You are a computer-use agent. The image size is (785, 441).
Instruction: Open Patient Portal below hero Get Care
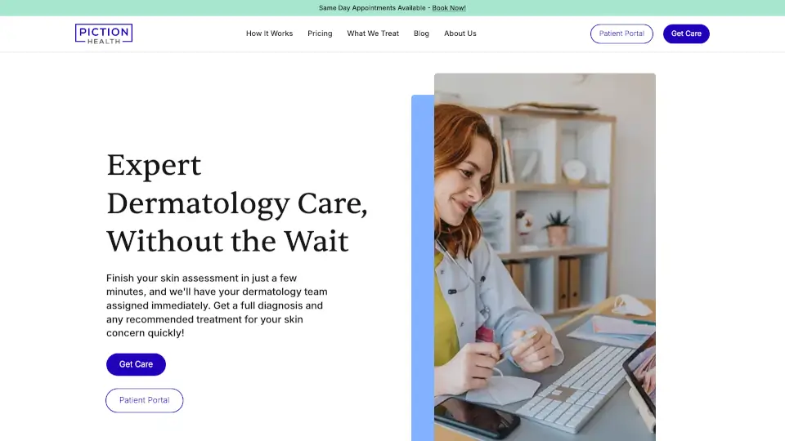pyautogui.click(x=144, y=400)
